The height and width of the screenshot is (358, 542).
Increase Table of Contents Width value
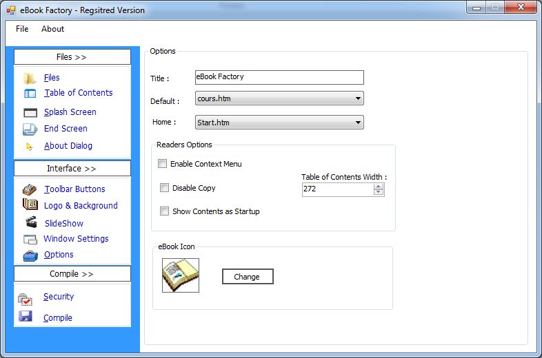tap(379, 187)
